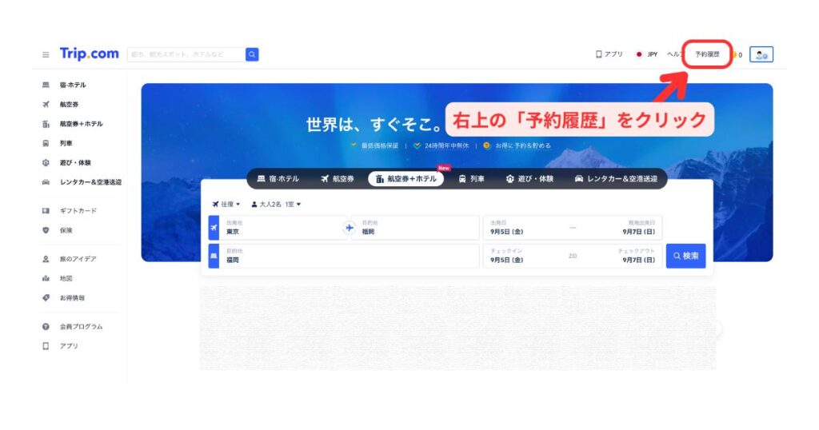This screenshot has height=430, width=819.
Task: Select 列車 in the sidebar
Action: coord(66,143)
